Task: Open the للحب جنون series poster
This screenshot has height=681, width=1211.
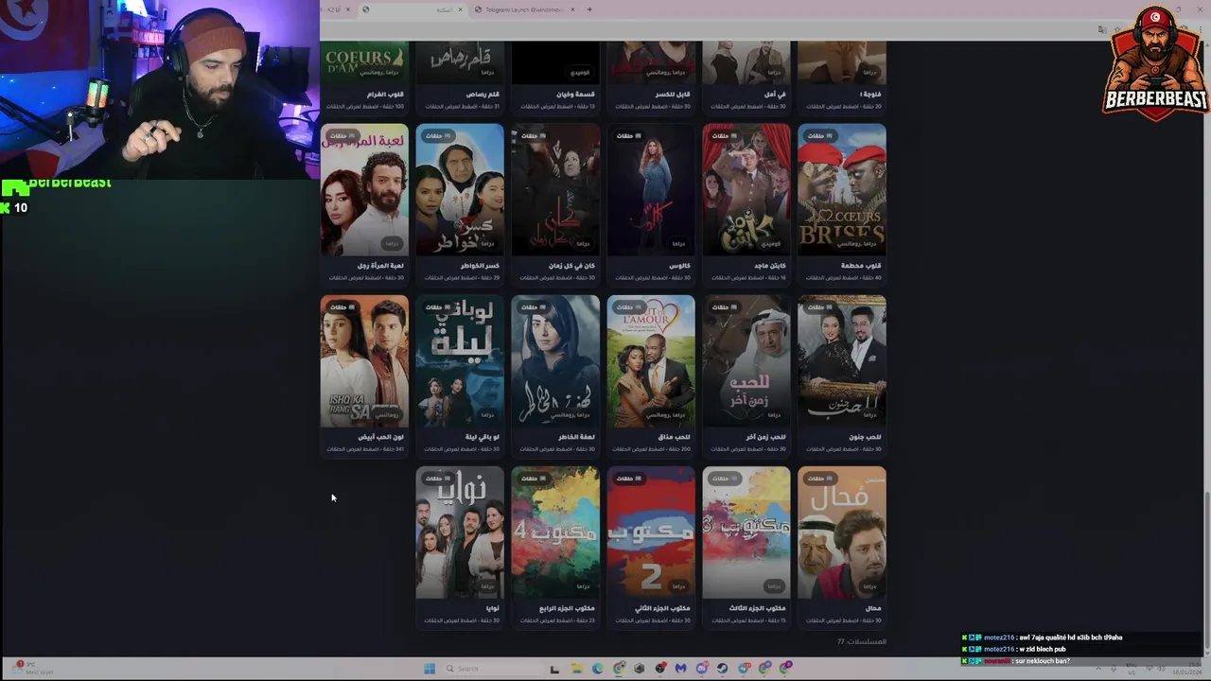Action: tap(842, 360)
